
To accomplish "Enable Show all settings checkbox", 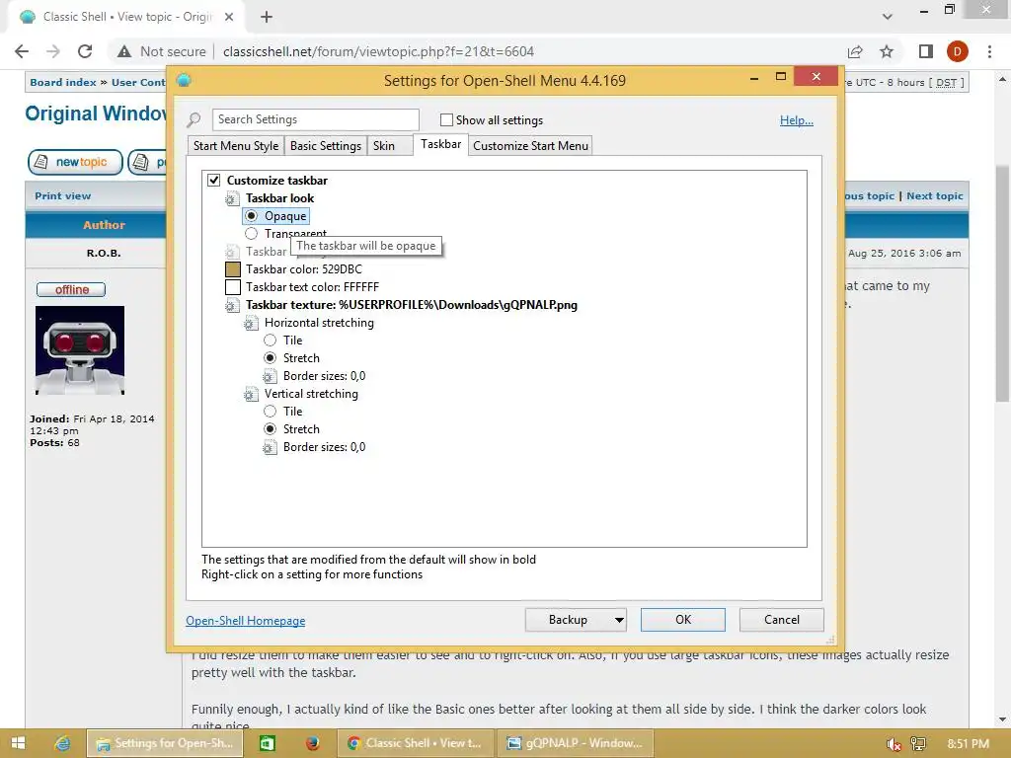I will (x=446, y=119).
